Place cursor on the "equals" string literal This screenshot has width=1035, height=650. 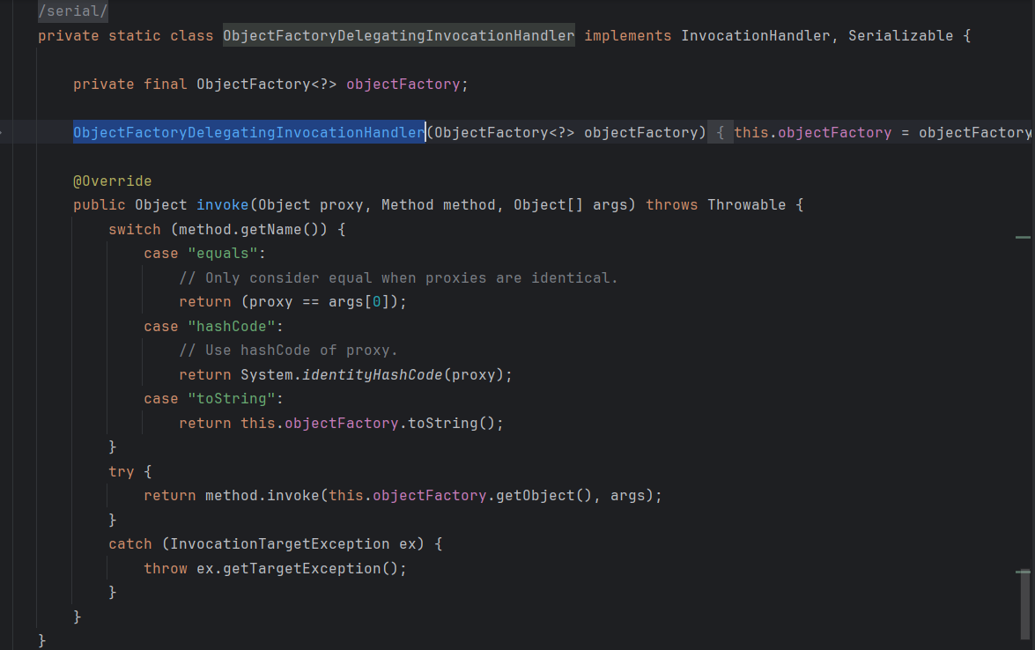[x=222, y=254]
